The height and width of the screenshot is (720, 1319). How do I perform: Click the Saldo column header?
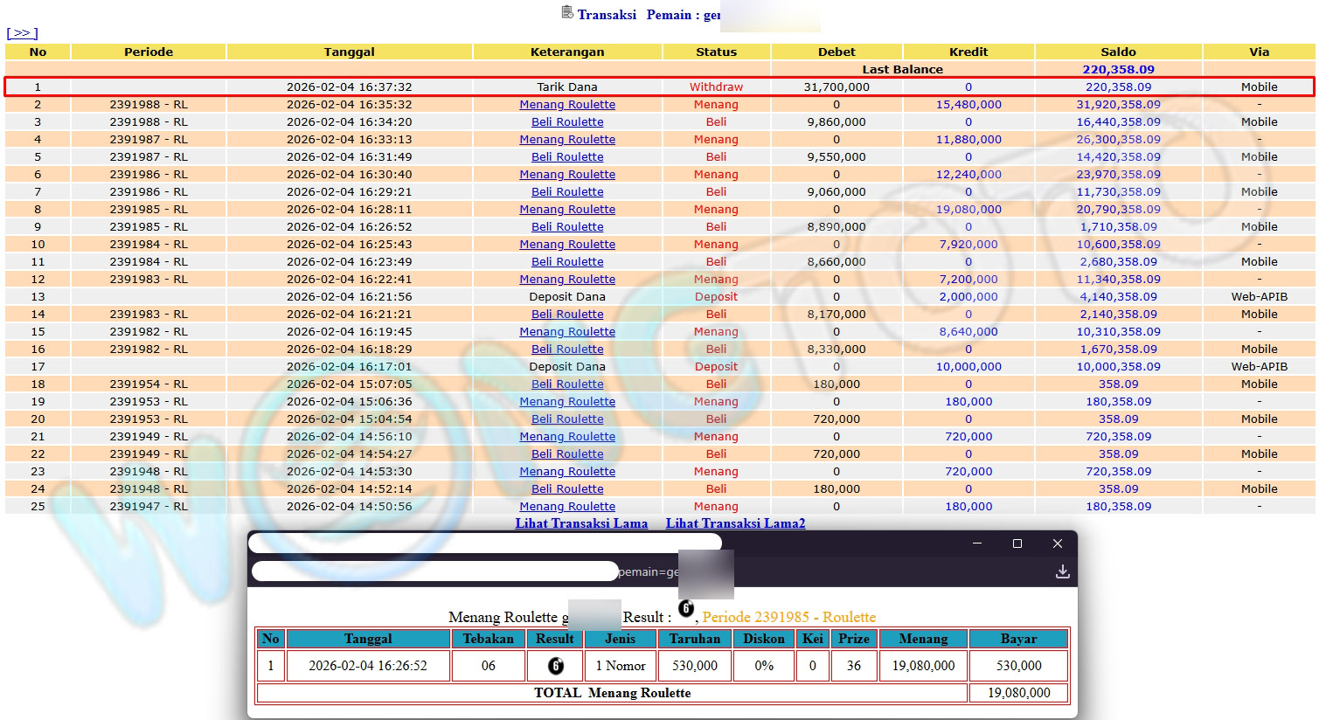coord(1118,52)
